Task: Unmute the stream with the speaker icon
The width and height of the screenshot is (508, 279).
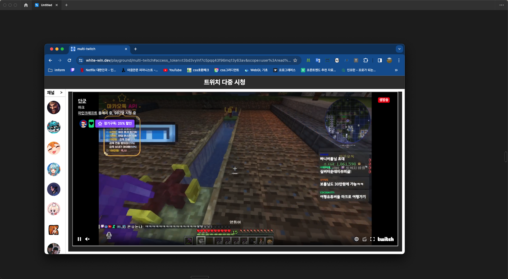Action: [87, 239]
